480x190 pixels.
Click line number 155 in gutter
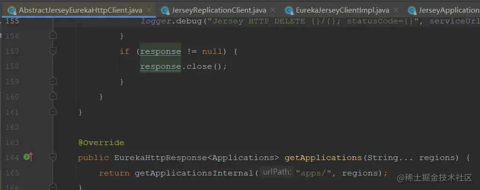click(12, 21)
